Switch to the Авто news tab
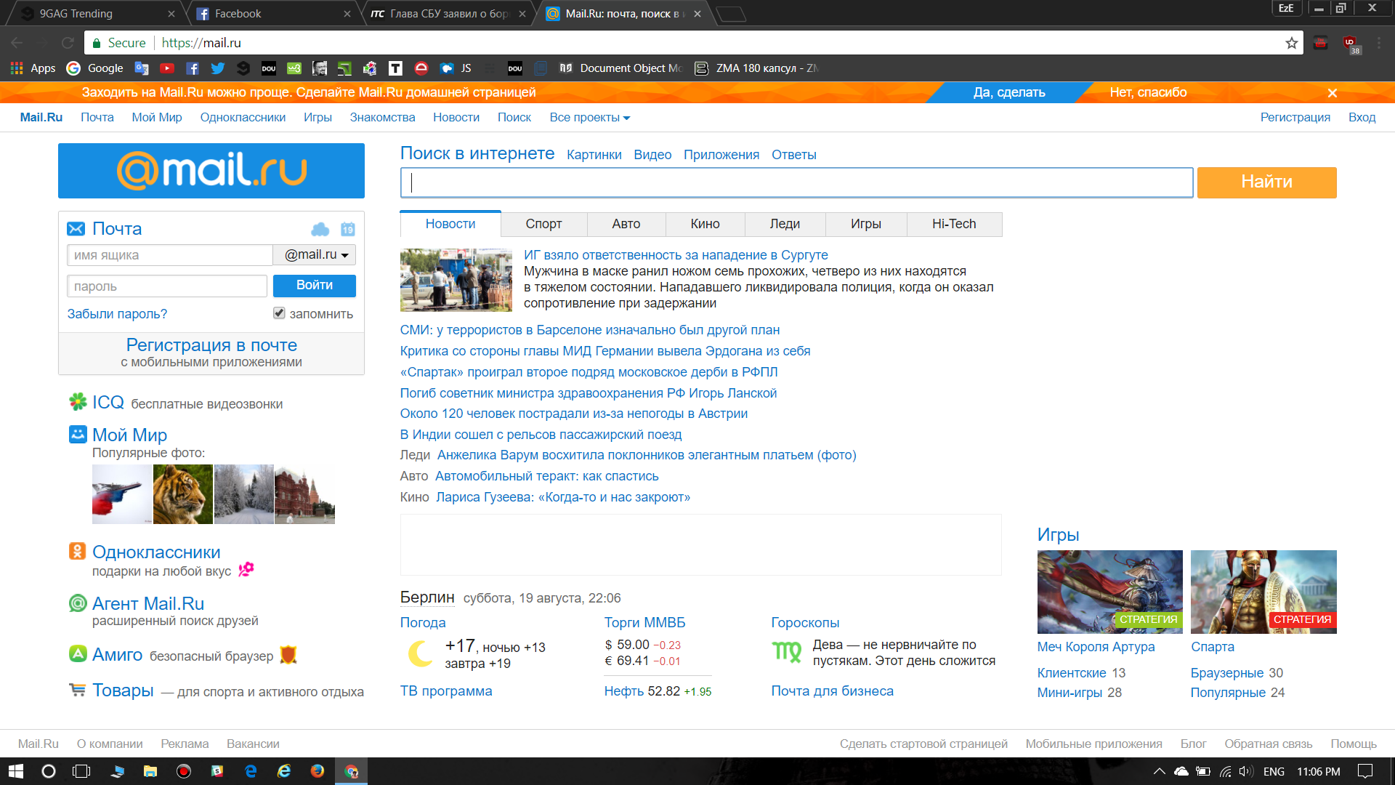Image resolution: width=1395 pixels, height=785 pixels. [626, 224]
